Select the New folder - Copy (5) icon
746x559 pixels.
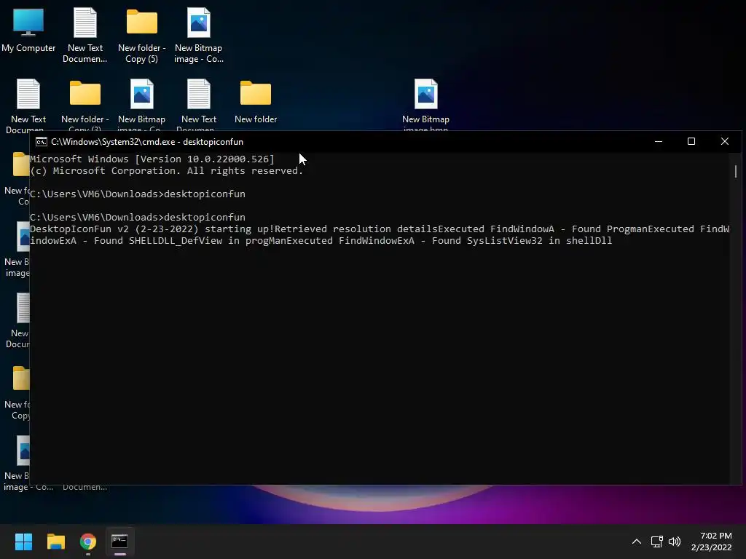[142, 35]
